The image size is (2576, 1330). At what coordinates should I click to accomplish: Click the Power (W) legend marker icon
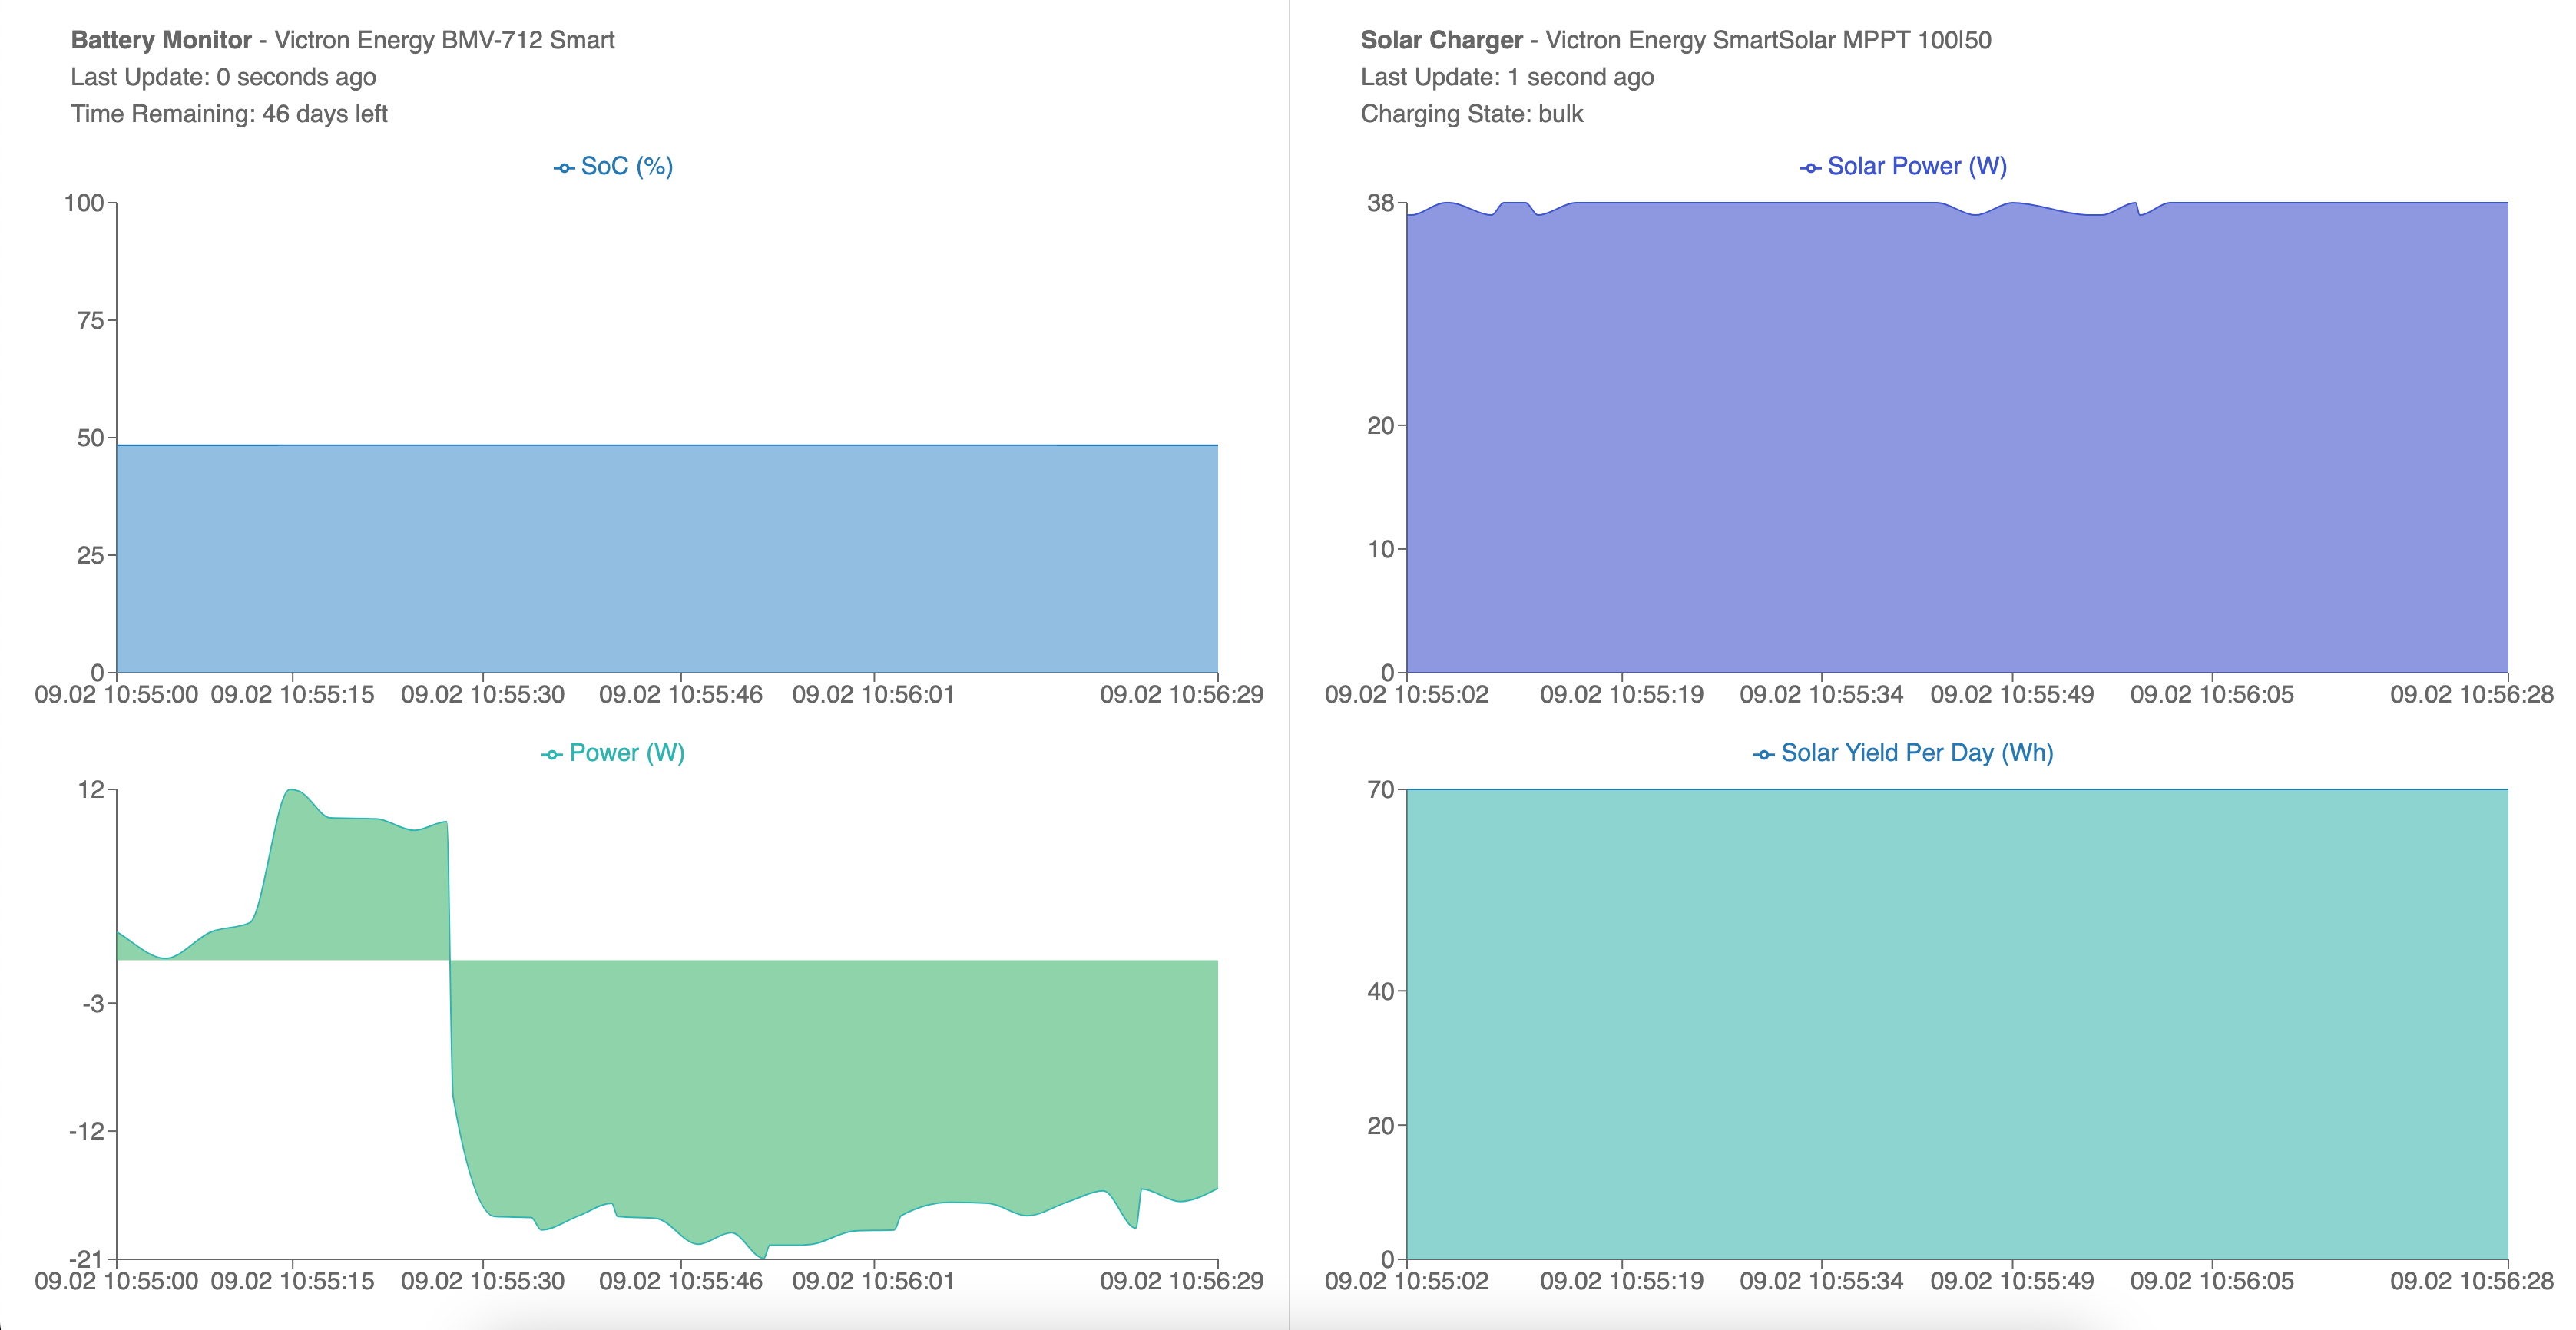pyautogui.click(x=552, y=755)
